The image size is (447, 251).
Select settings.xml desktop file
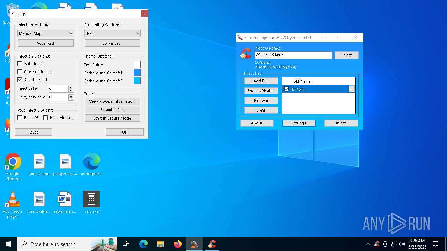pos(91,165)
